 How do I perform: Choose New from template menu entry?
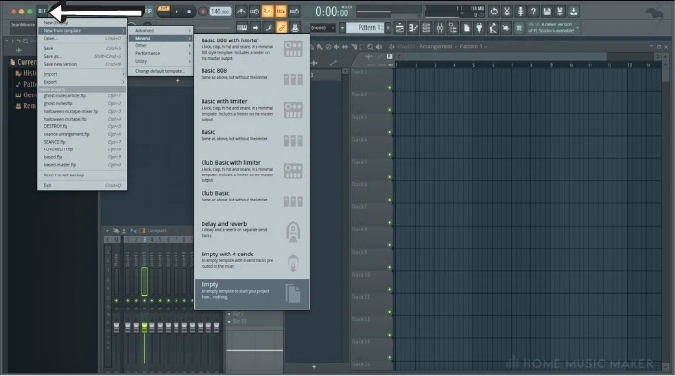click(x=82, y=31)
